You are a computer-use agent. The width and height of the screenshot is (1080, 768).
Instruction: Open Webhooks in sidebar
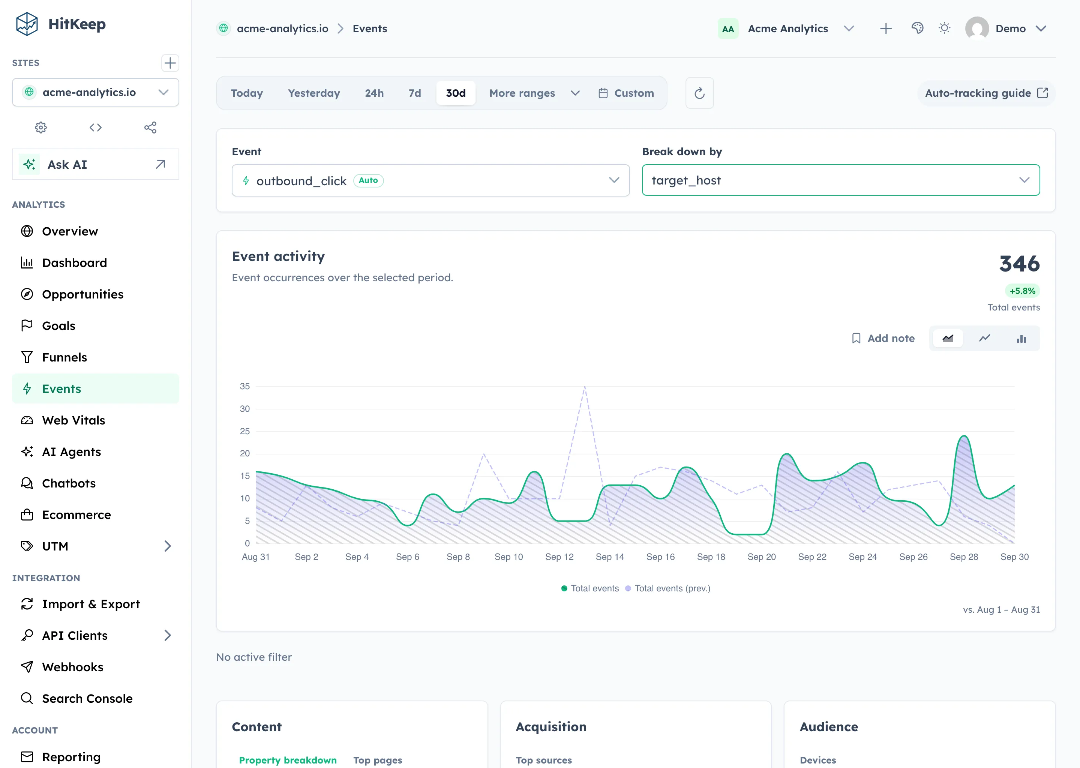(x=96, y=667)
